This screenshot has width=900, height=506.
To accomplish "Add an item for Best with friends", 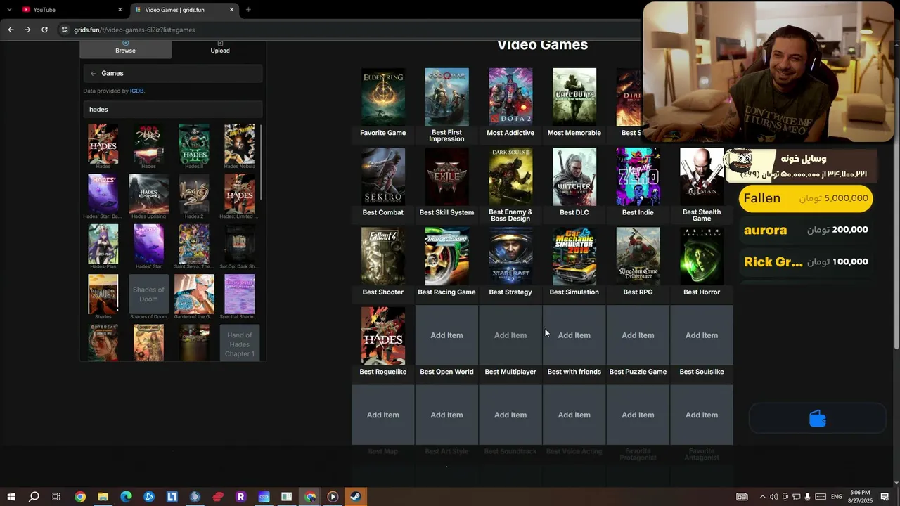I will 574,335.
